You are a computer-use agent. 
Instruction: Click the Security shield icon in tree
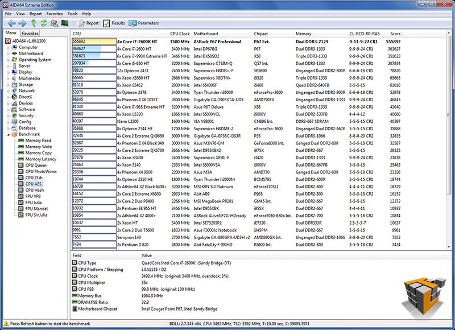[x=15, y=115]
